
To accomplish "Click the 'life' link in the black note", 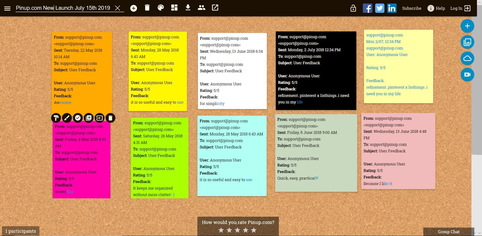I will (x=300, y=102).
